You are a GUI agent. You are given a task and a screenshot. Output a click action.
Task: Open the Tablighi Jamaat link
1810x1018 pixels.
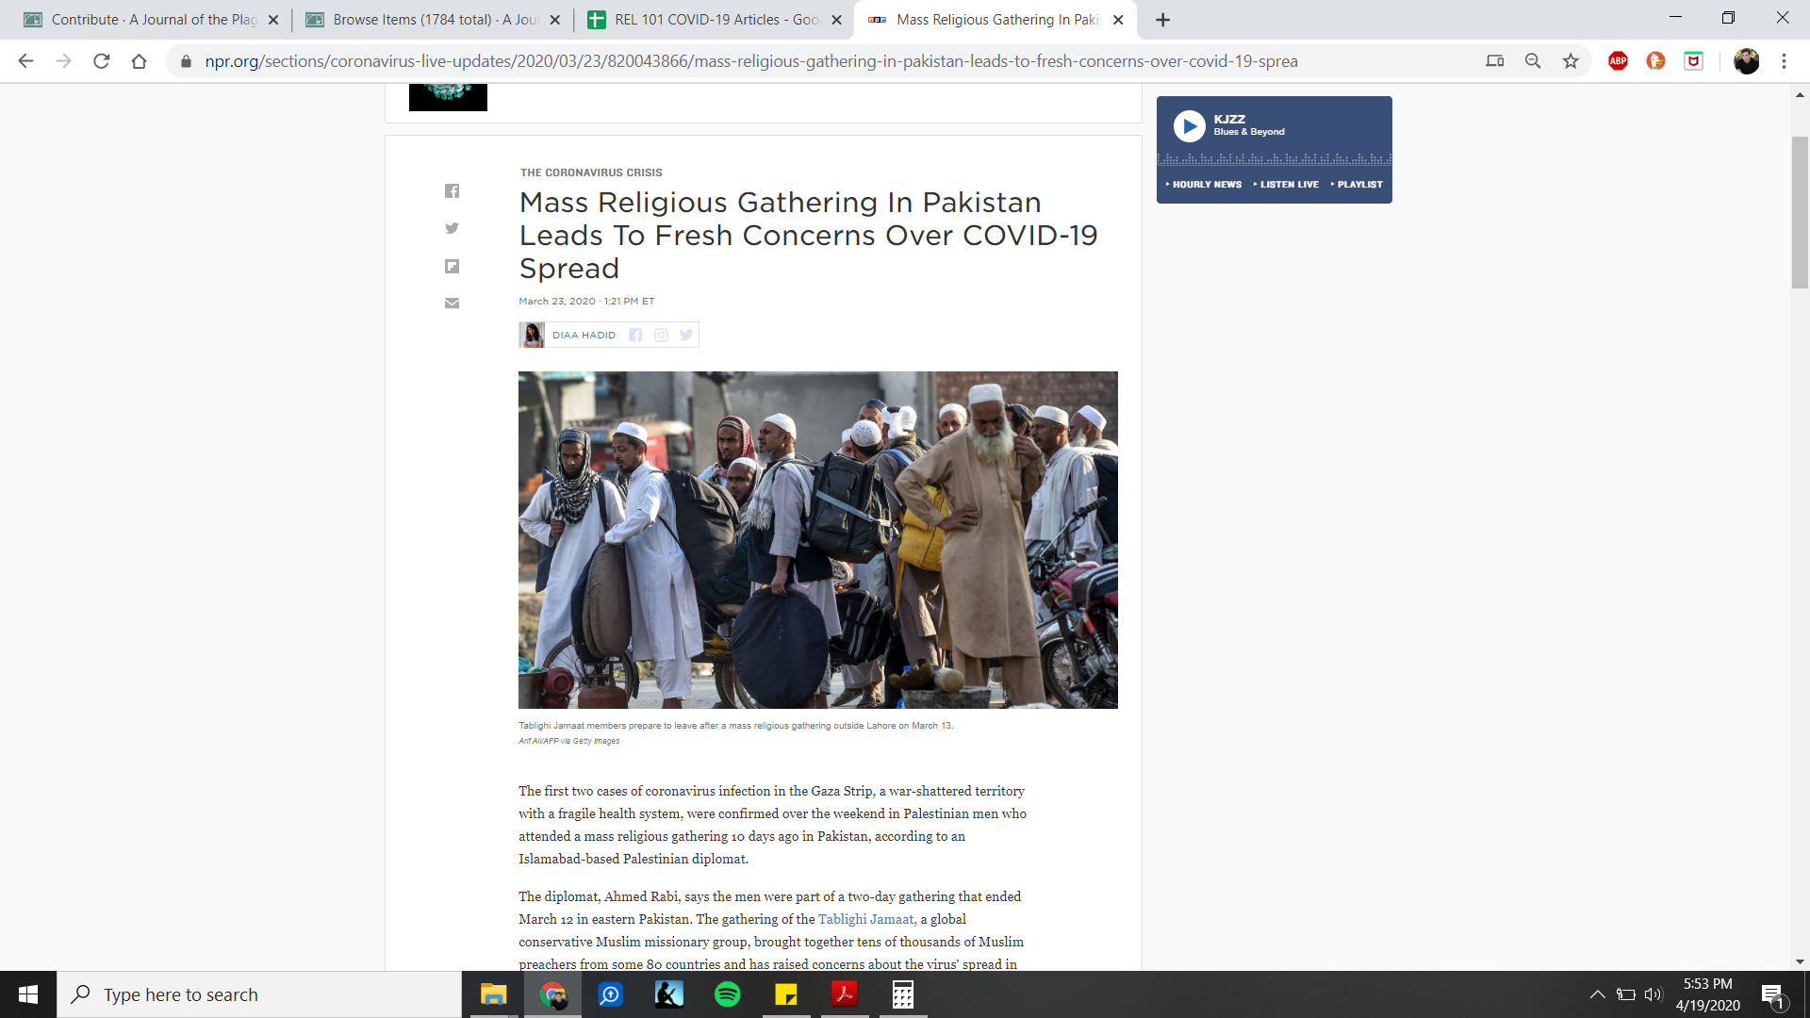(866, 919)
